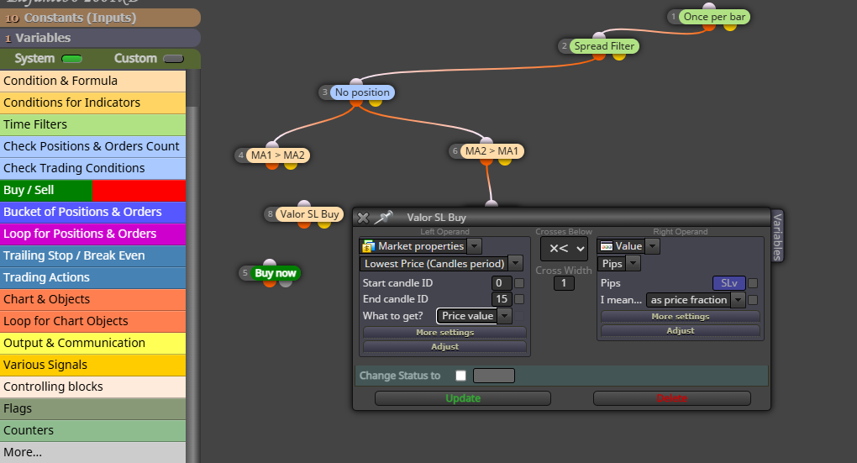Click the red Delete button
Image resolution: width=857 pixels, height=463 pixels.
pyautogui.click(x=671, y=398)
